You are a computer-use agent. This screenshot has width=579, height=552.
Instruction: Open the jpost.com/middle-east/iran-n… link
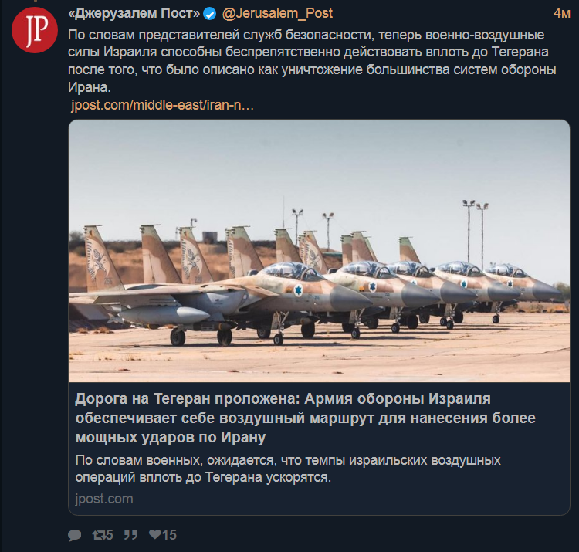162,106
